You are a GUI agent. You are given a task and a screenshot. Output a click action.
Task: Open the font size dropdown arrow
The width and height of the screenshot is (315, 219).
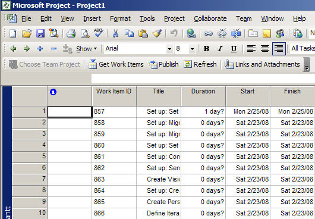point(192,49)
